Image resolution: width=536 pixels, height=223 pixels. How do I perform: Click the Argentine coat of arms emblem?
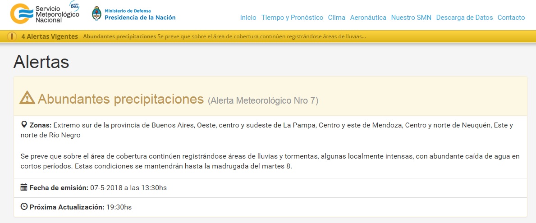96,14
